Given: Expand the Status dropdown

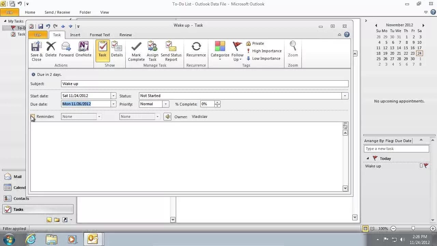Looking at the screenshot, I should 345,96.
